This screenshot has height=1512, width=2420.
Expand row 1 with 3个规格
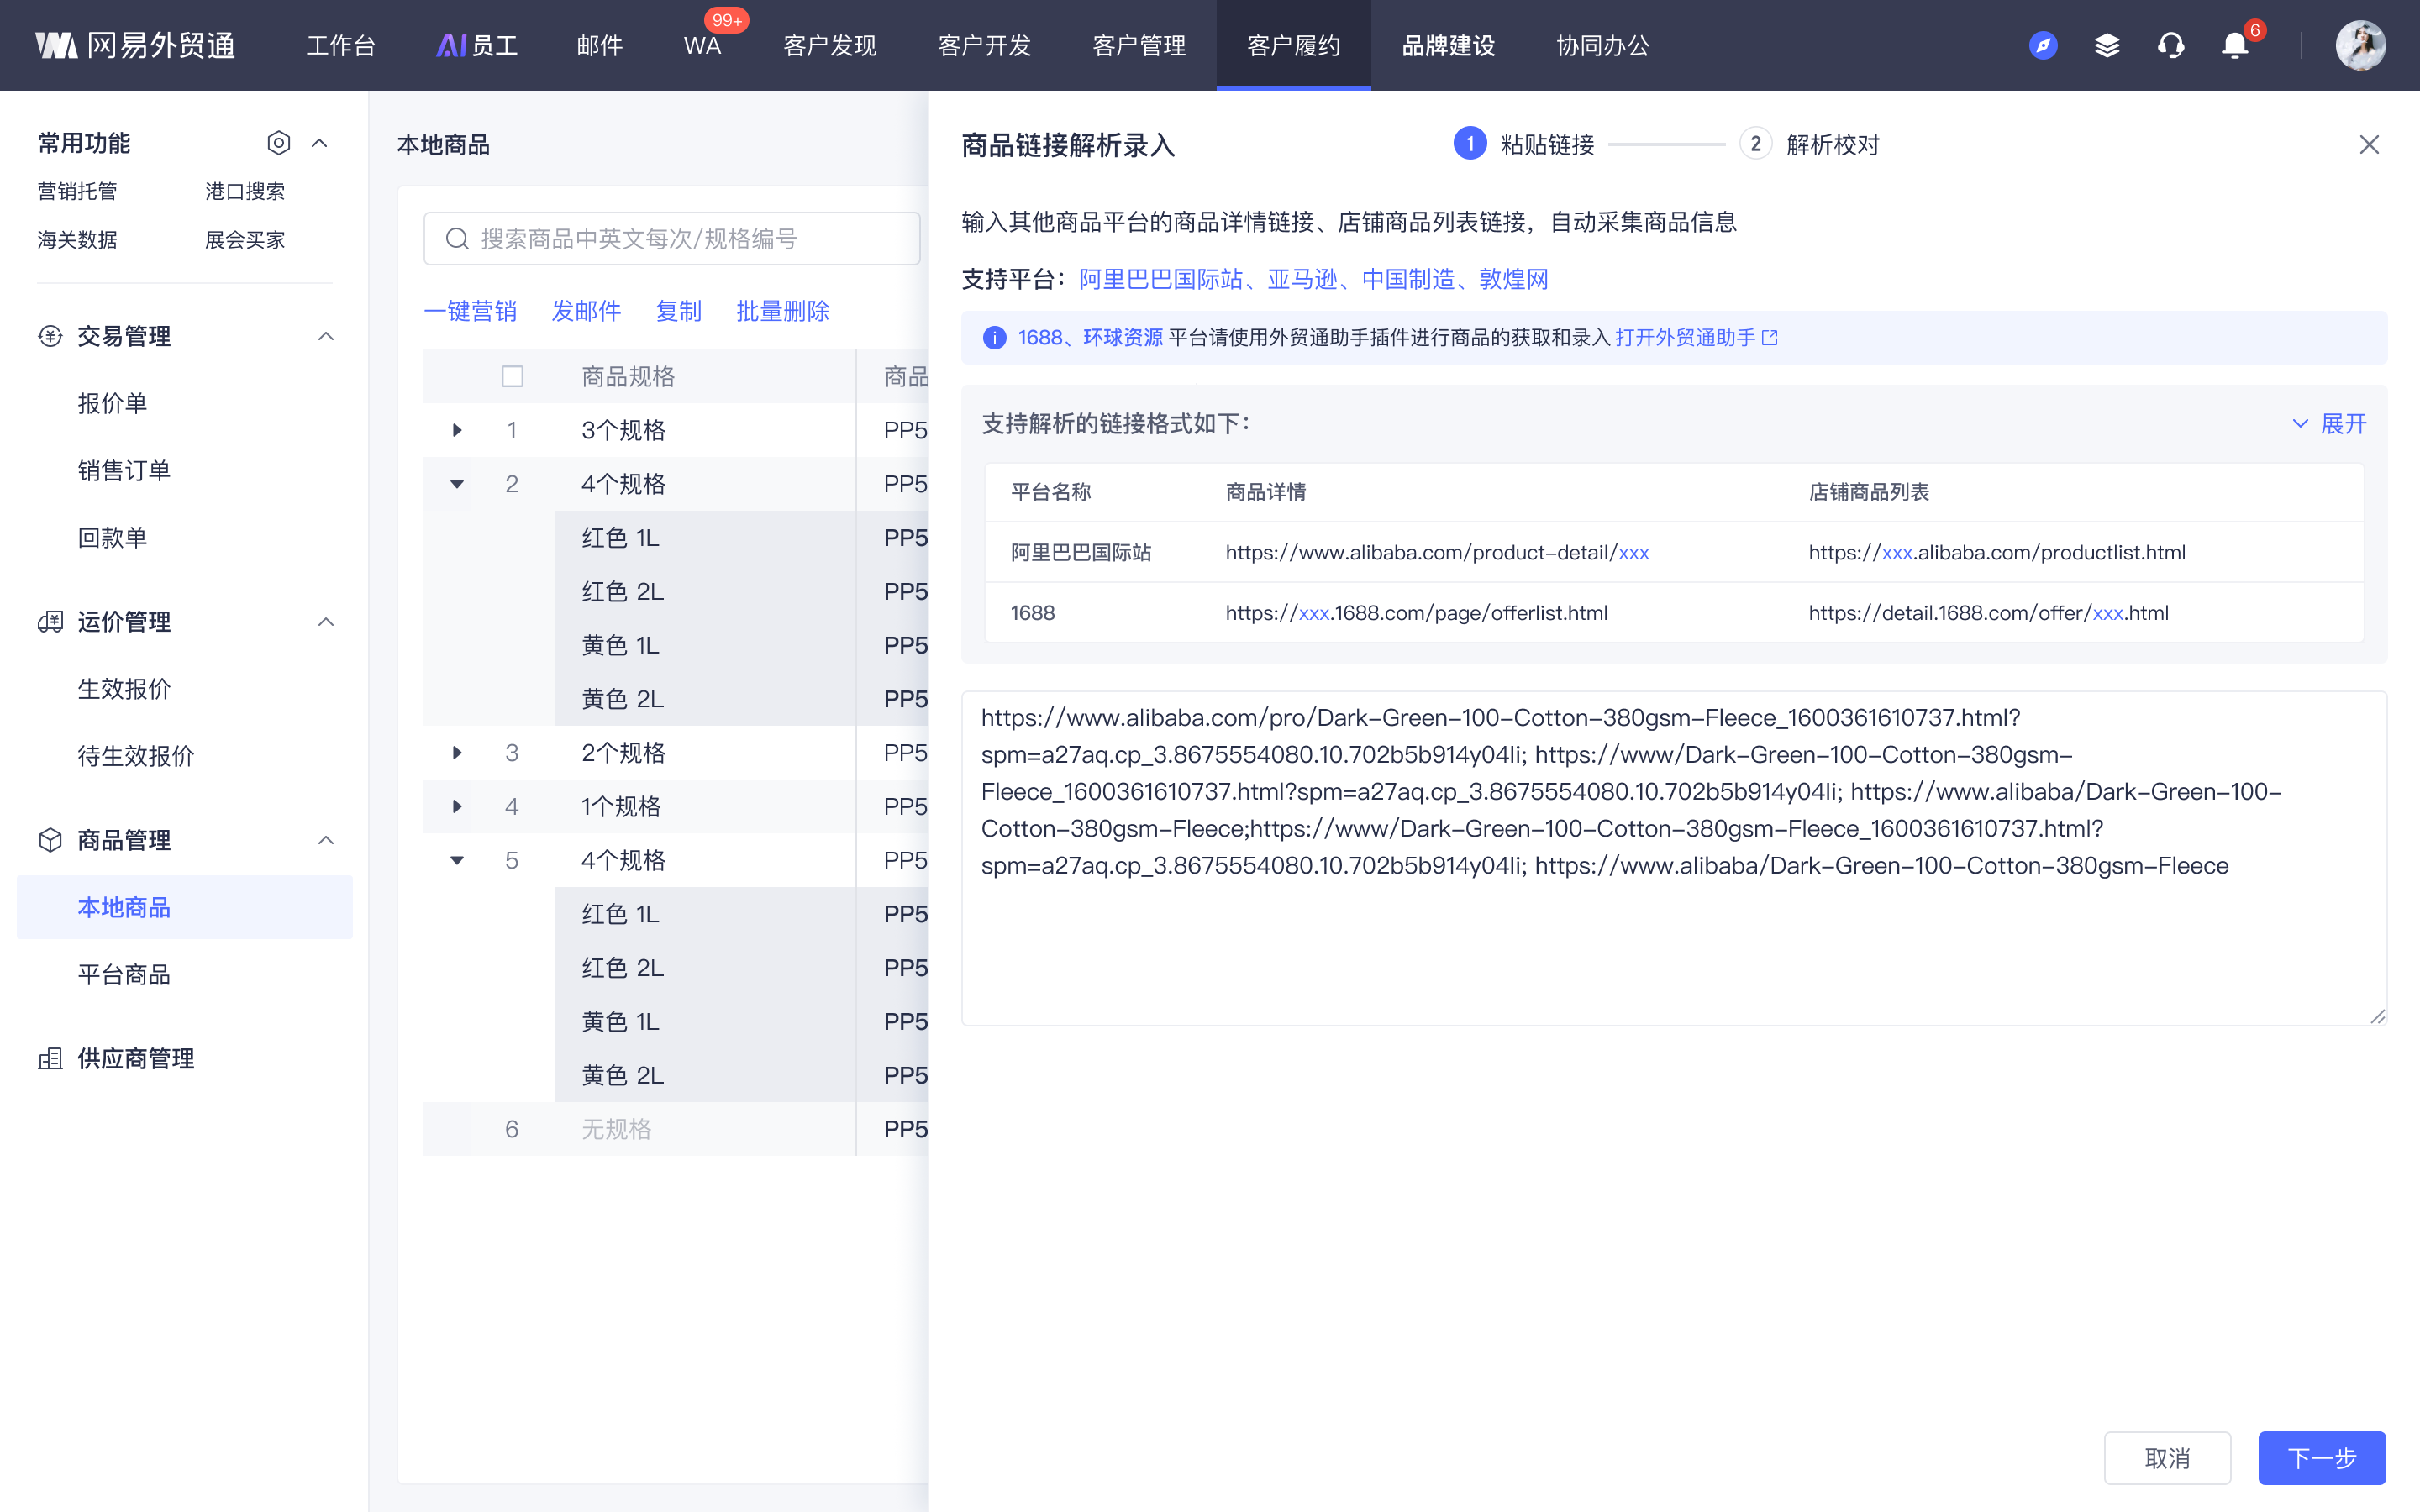(457, 430)
